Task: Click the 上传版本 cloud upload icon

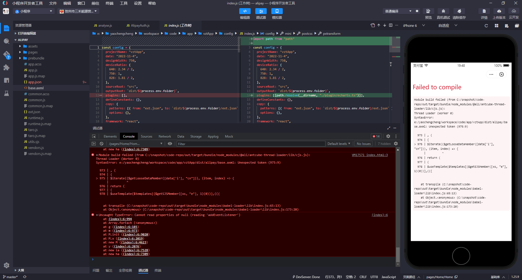Action: coord(499,11)
